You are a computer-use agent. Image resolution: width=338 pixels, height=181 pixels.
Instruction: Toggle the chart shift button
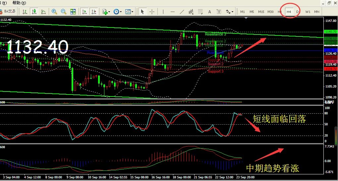94,12
